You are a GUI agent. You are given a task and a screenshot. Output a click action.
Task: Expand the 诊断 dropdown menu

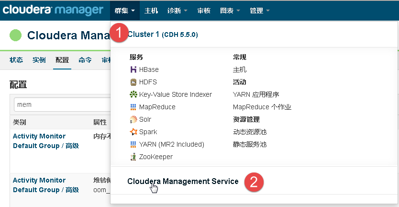pyautogui.click(x=177, y=11)
